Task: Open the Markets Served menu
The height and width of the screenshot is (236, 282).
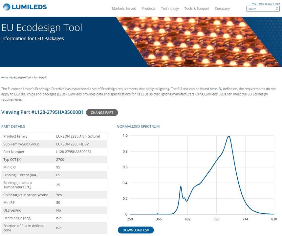Action: point(124,9)
